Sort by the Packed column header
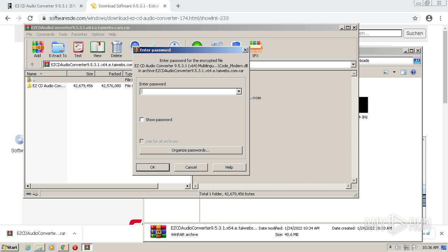 click(x=109, y=74)
